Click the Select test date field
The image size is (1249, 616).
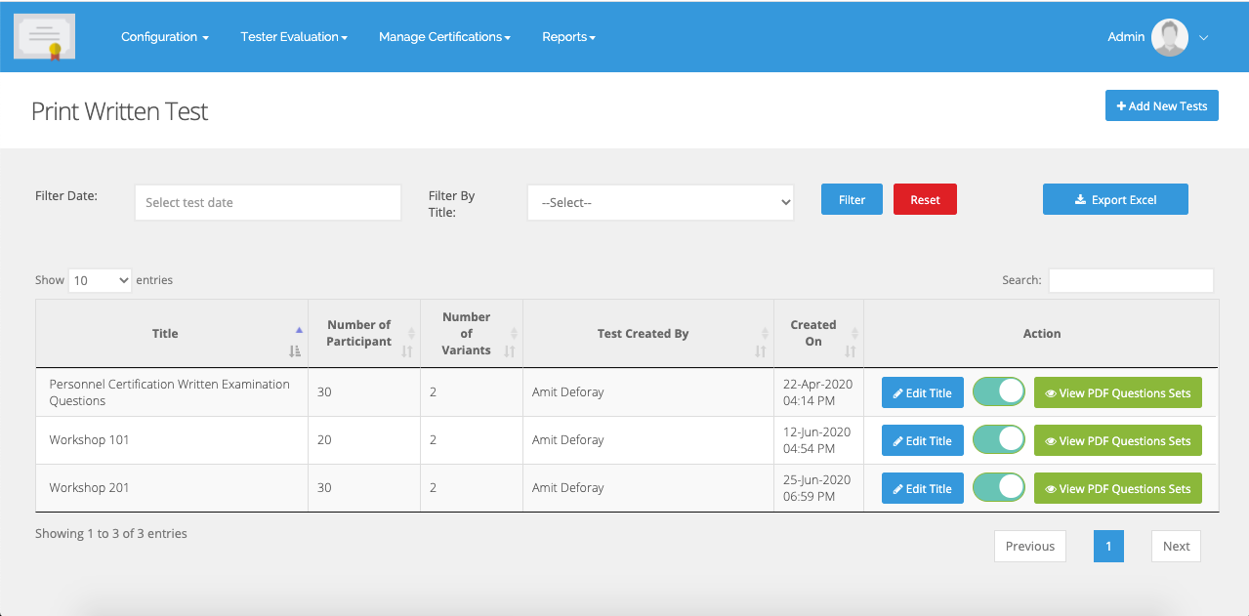point(268,202)
